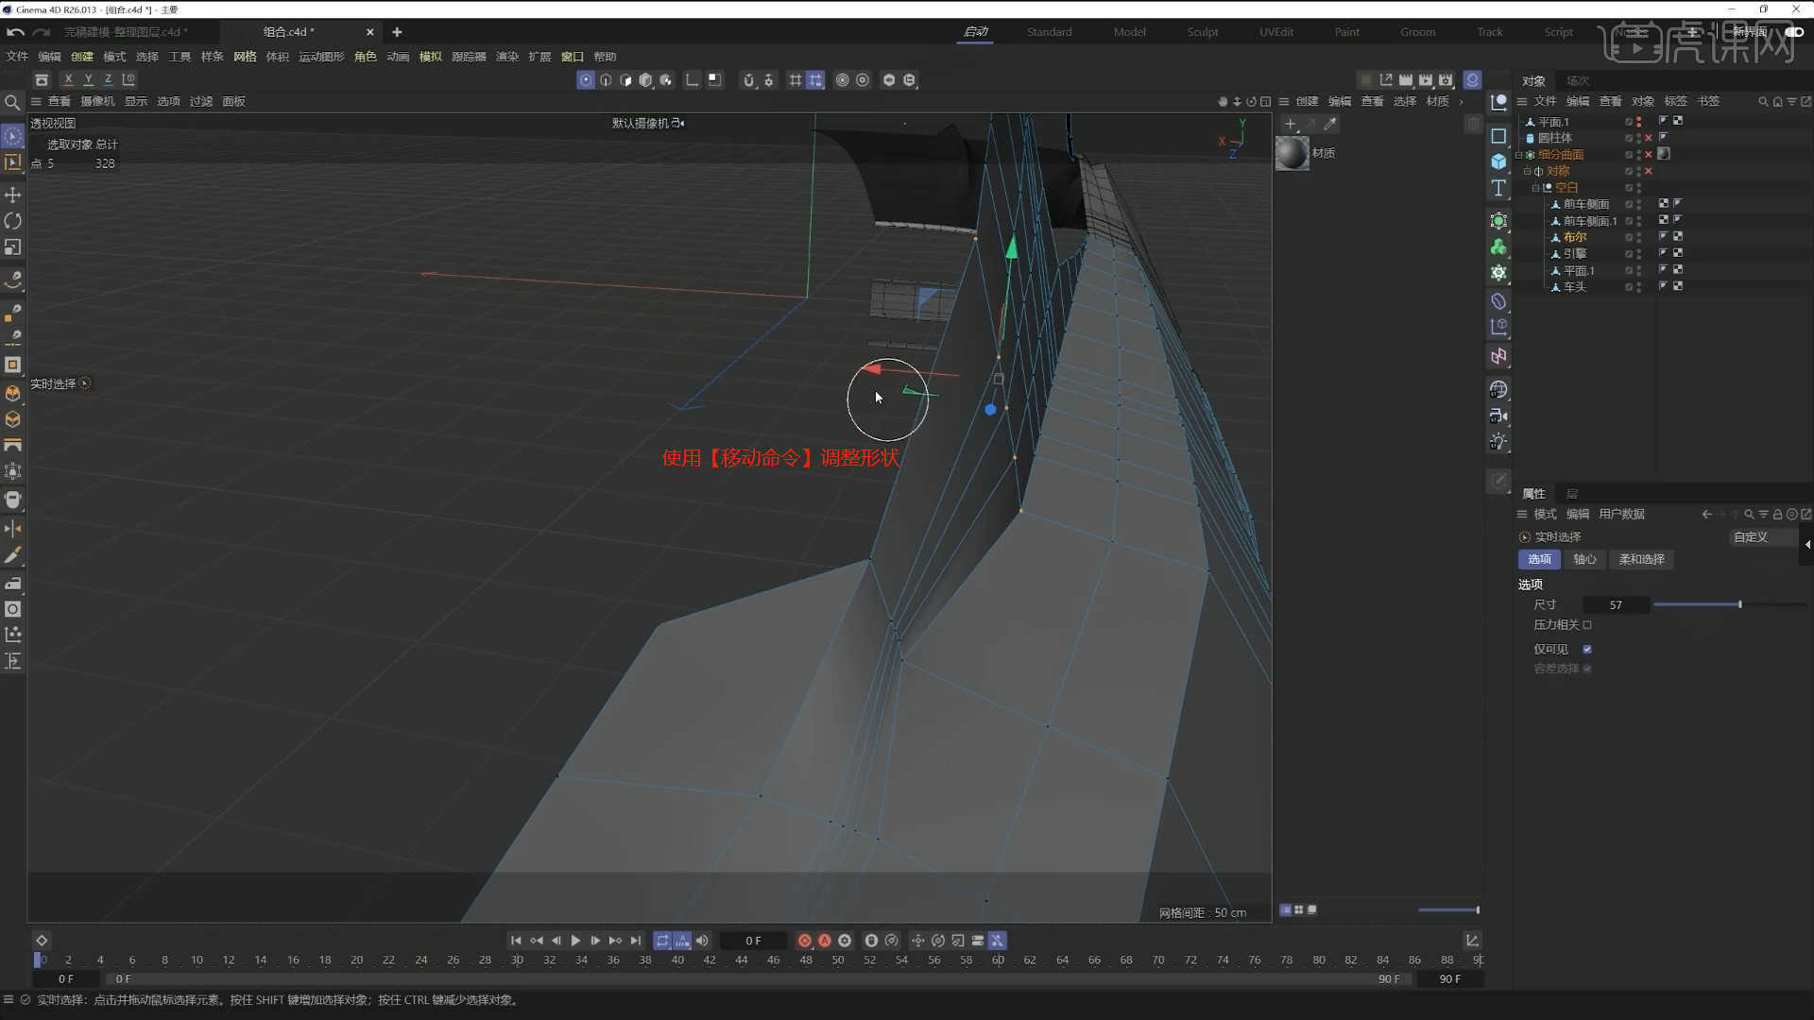Open the 自定义 dropdown in attributes

1762,537
